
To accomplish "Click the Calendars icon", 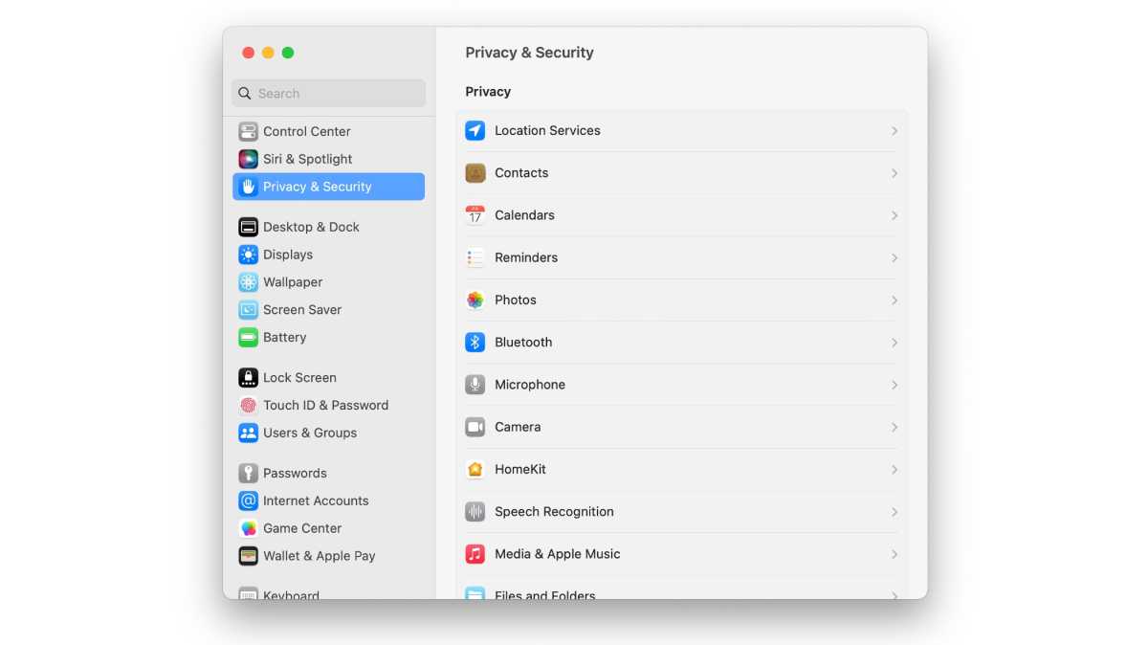I will [x=475, y=215].
